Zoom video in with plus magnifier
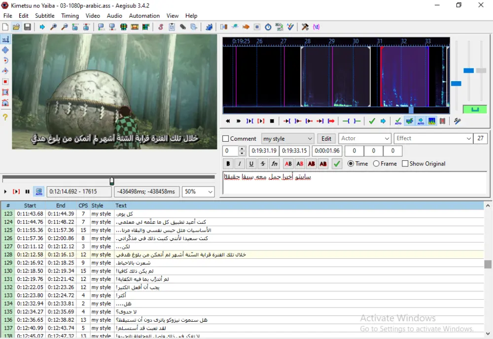 click(53, 27)
